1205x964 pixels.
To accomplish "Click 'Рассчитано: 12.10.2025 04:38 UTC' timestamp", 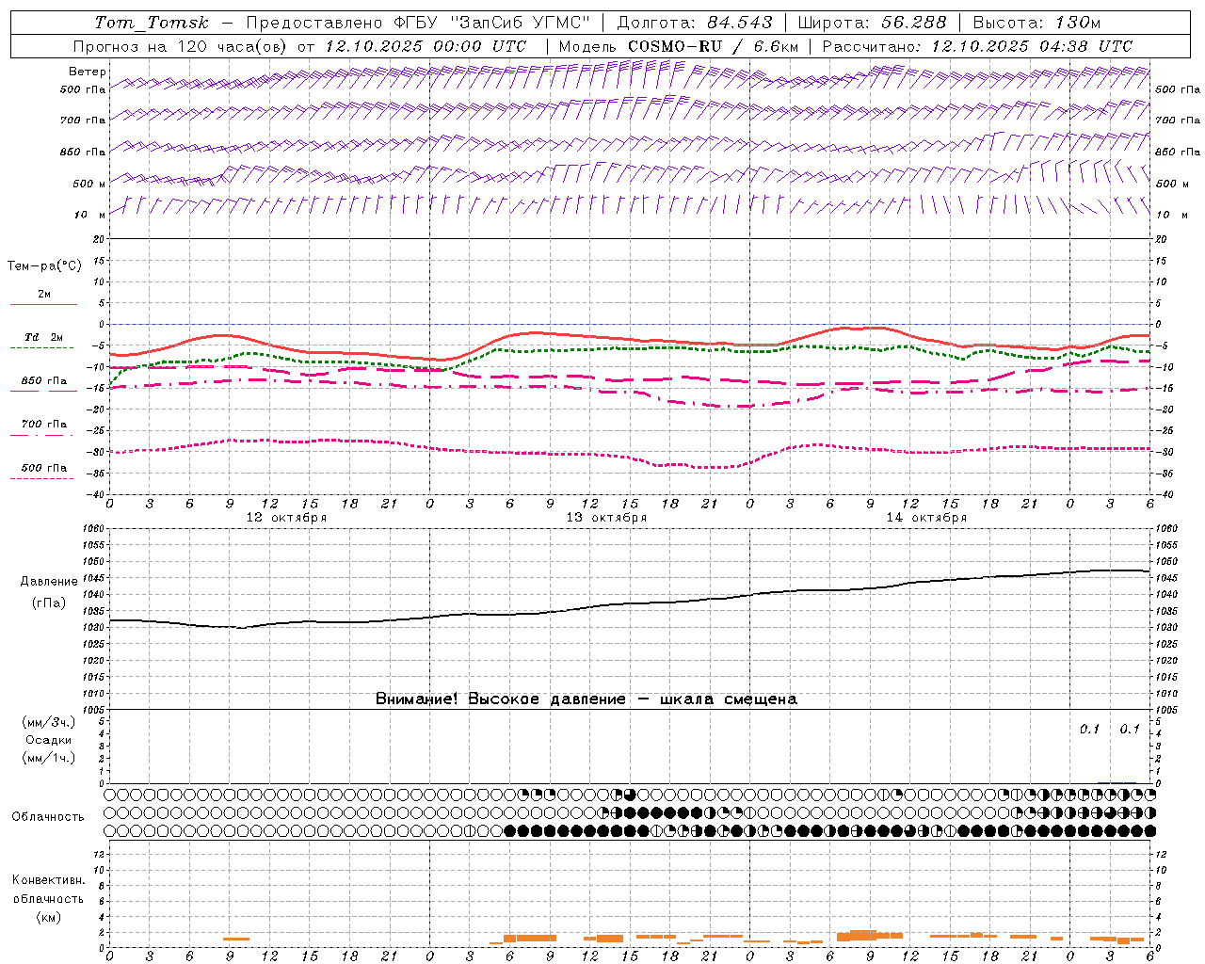I will tap(977, 46).
